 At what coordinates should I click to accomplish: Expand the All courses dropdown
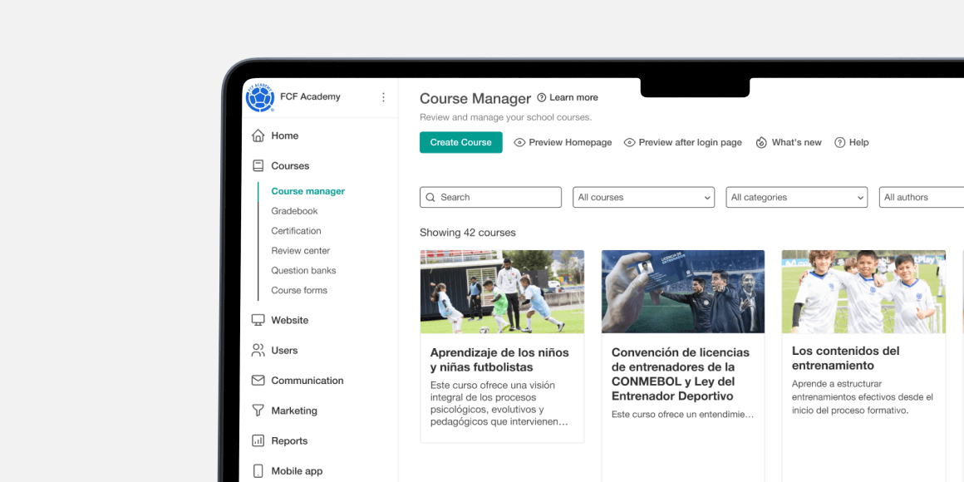(x=644, y=197)
